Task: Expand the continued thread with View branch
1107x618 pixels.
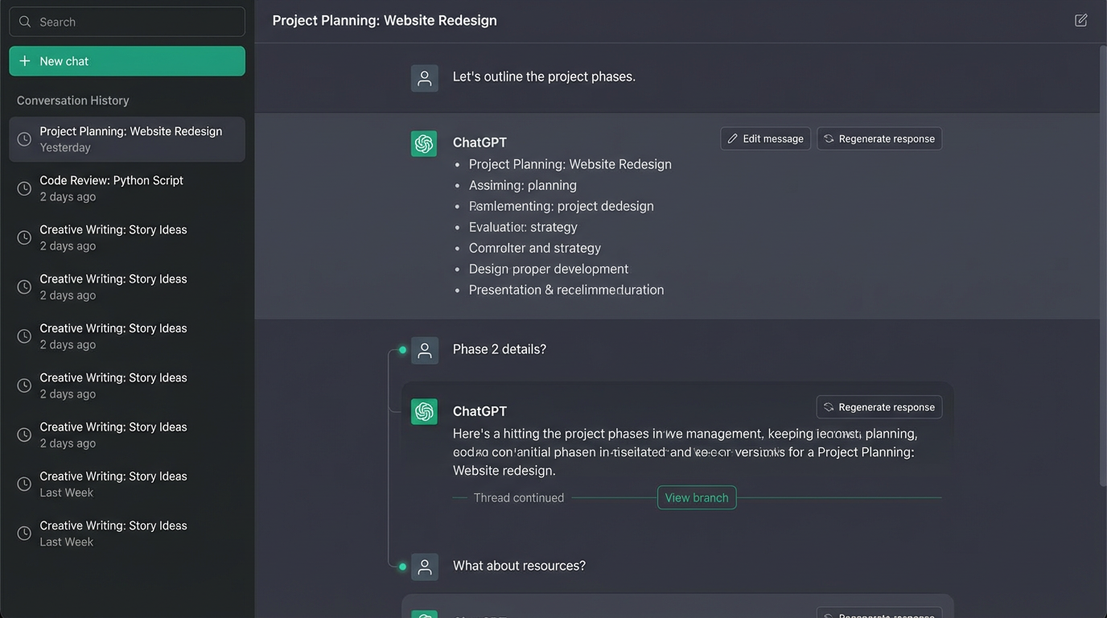Action: pos(697,497)
